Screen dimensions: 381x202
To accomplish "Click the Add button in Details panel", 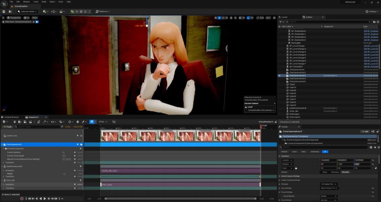I will pyautogui.click(x=365, y=131).
